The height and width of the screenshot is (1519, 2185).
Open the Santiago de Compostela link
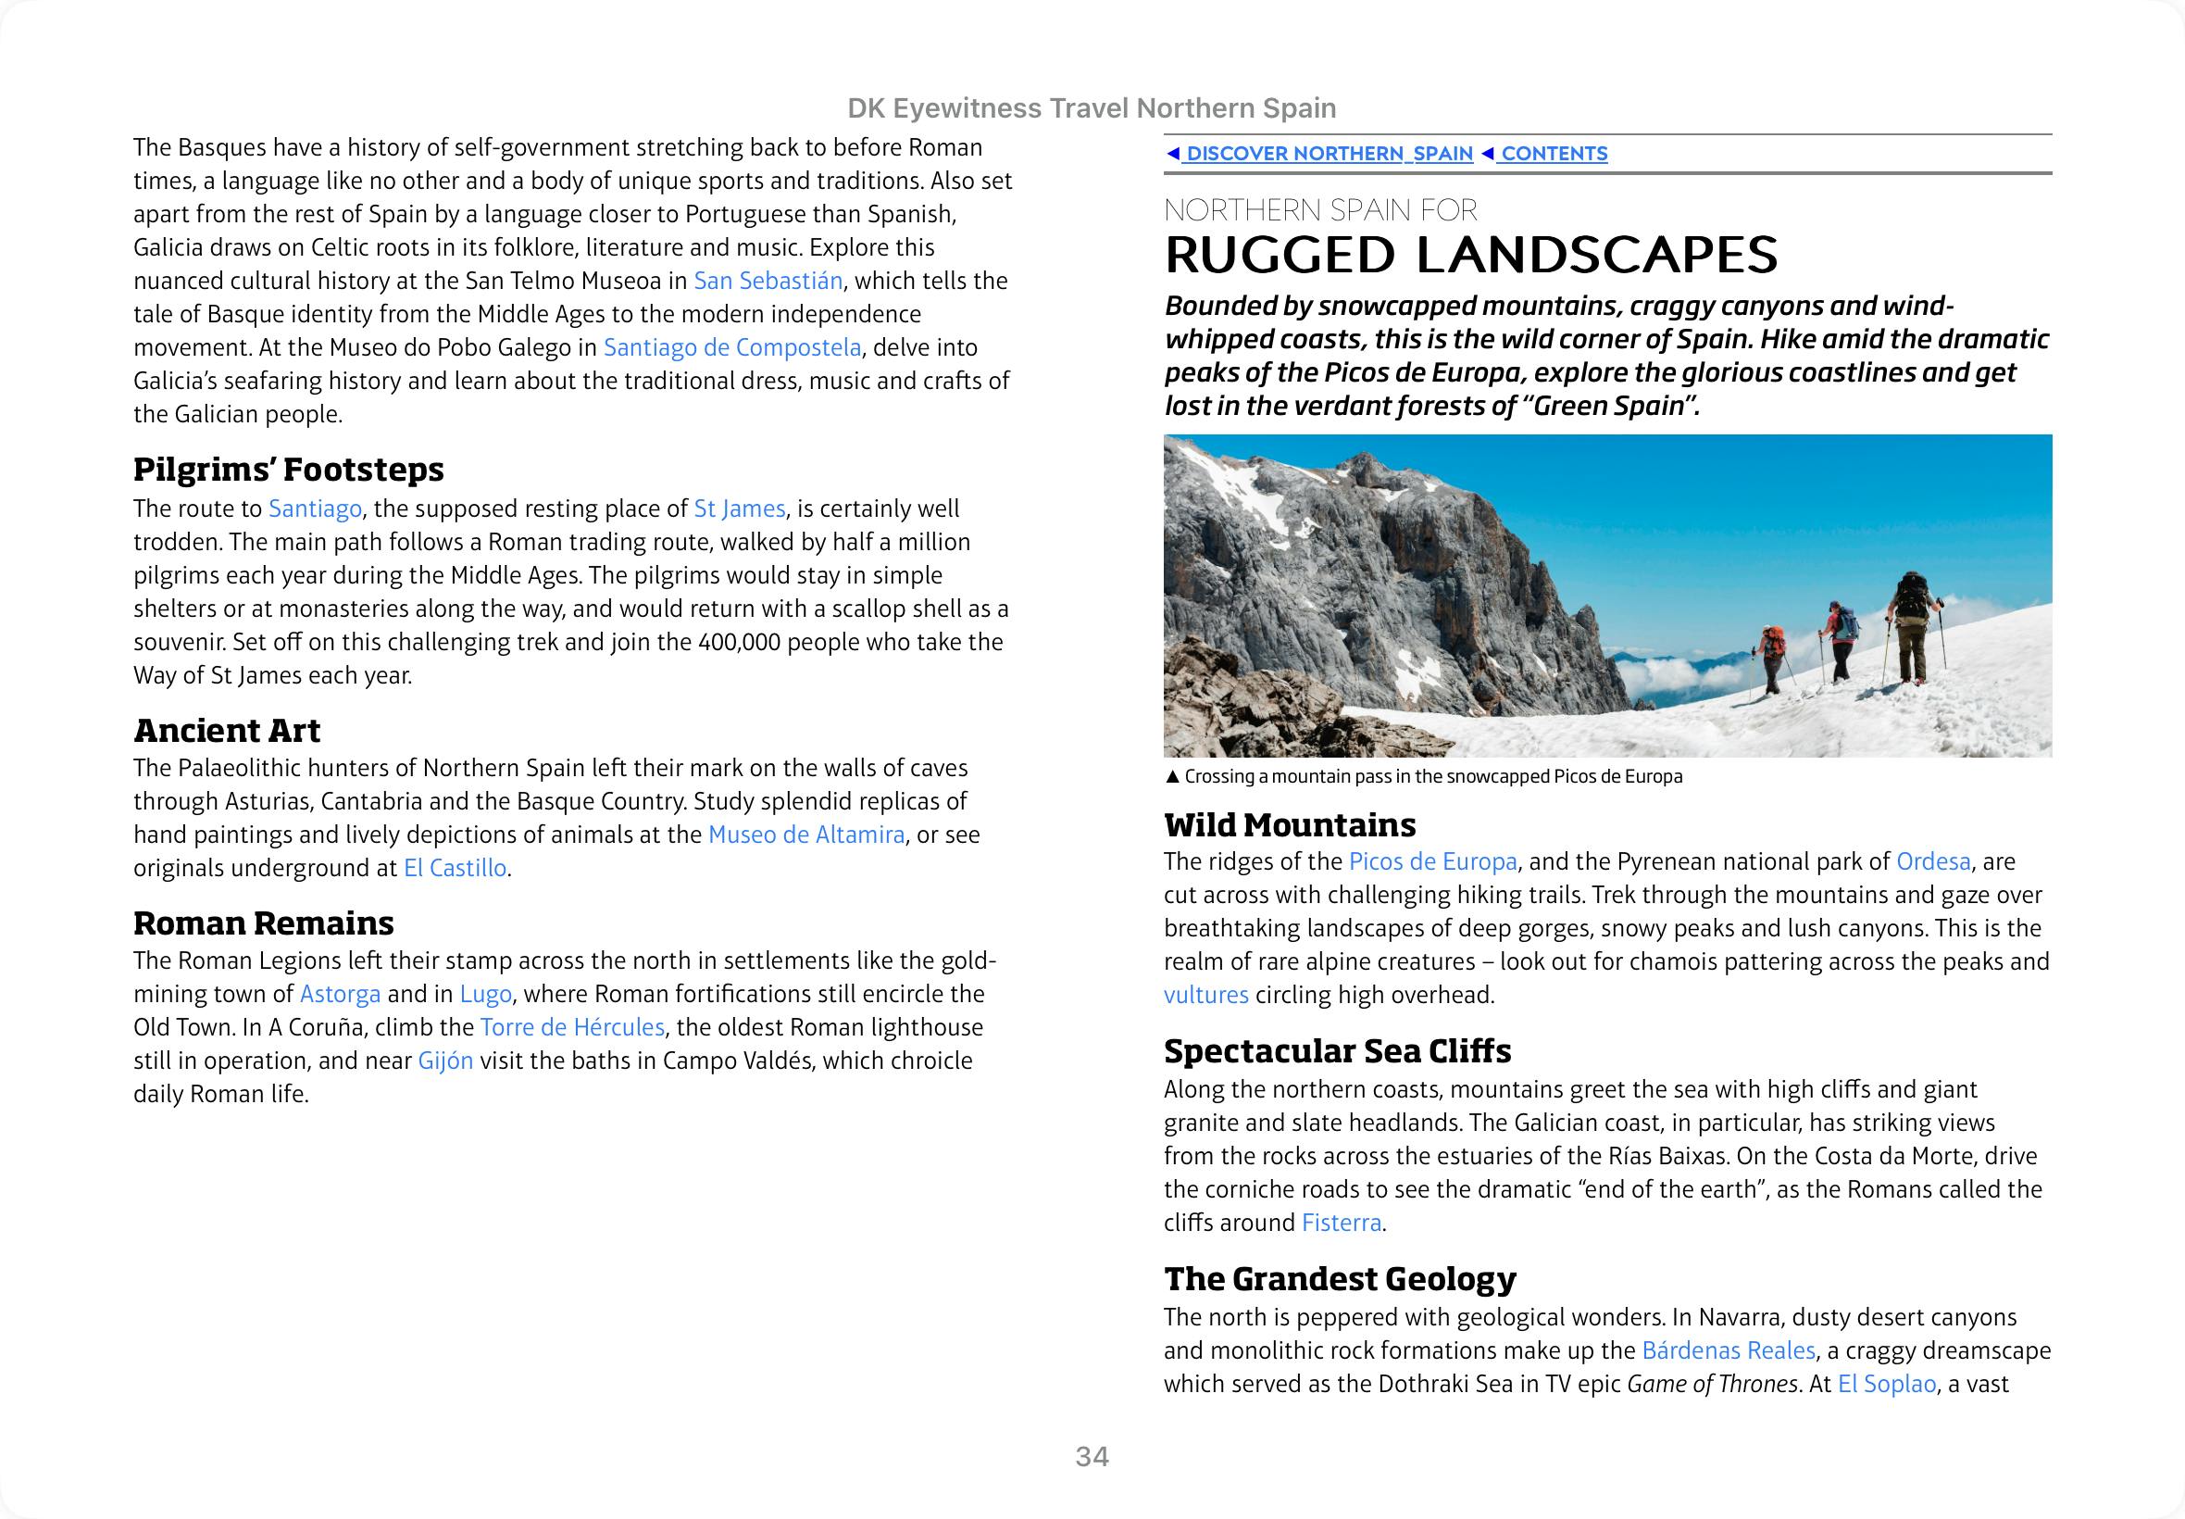tap(732, 347)
